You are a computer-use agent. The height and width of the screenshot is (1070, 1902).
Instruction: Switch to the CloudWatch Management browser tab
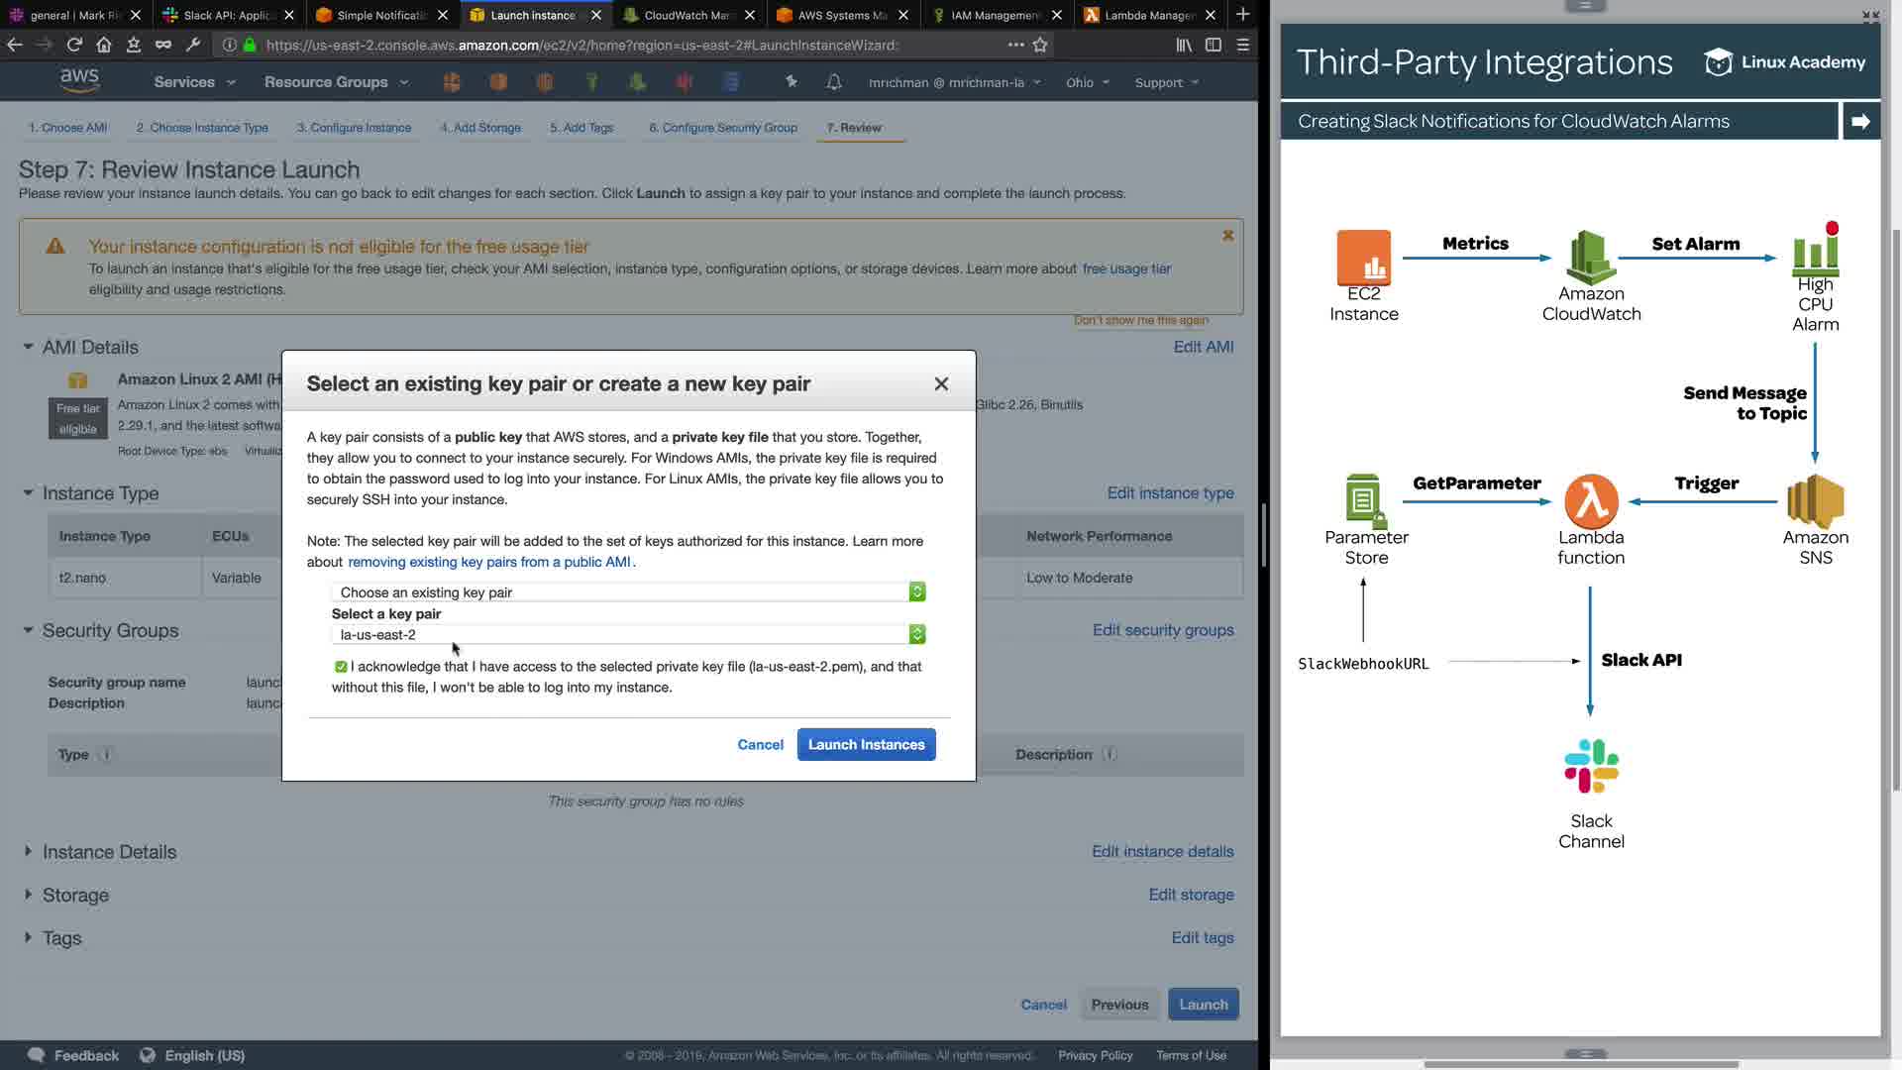click(x=686, y=15)
